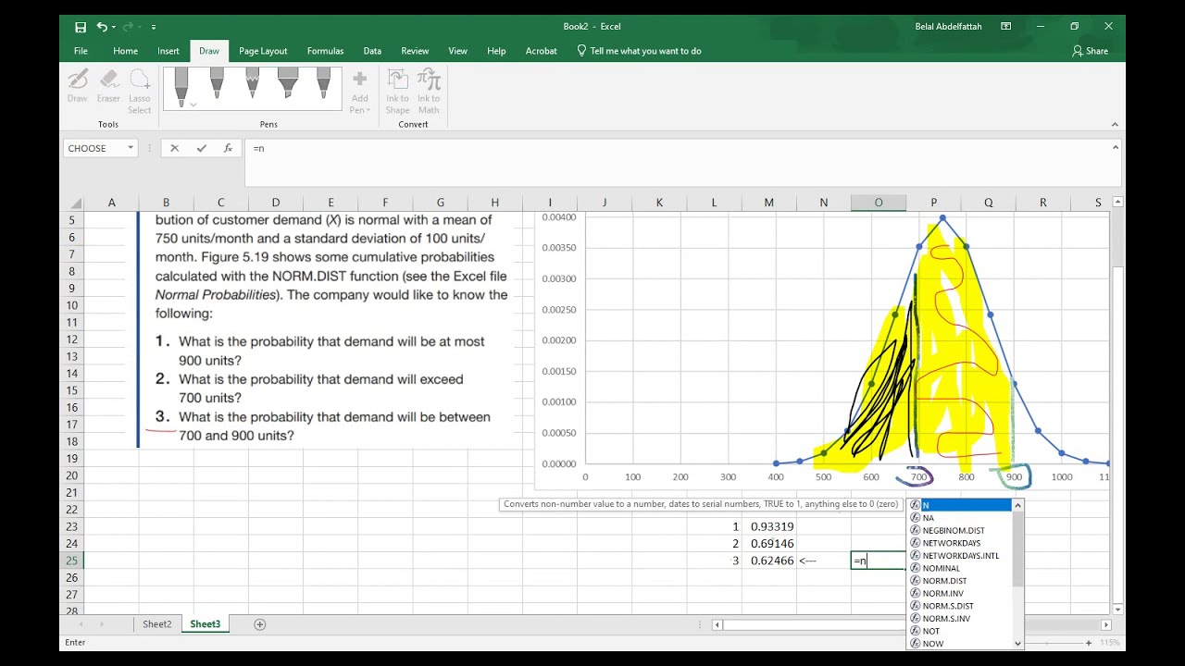Viewport: 1185px width, 666px height.
Task: Open the Review tab
Action: 415,51
